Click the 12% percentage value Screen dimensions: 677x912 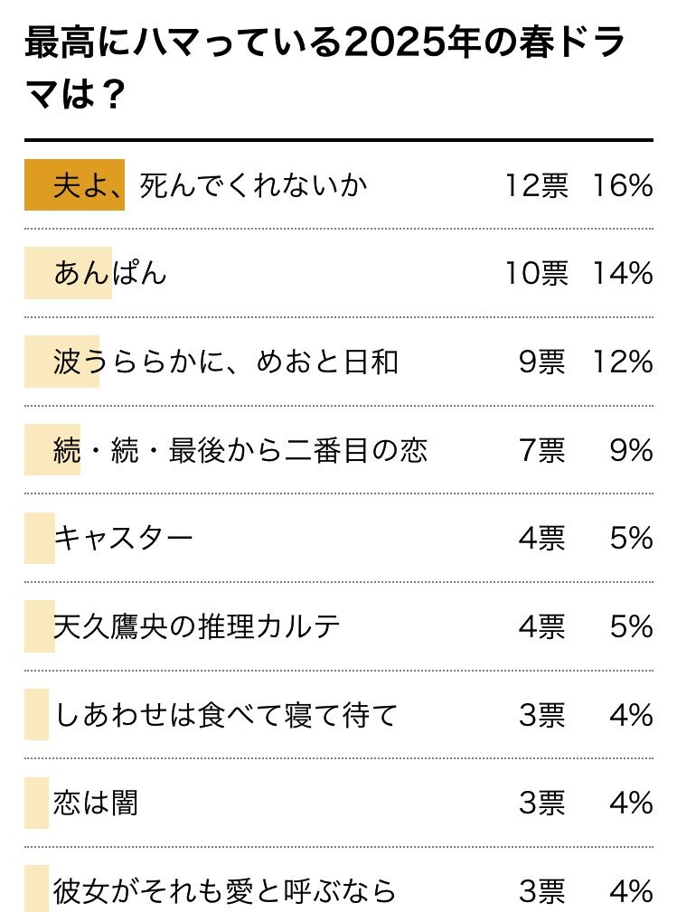623,362
